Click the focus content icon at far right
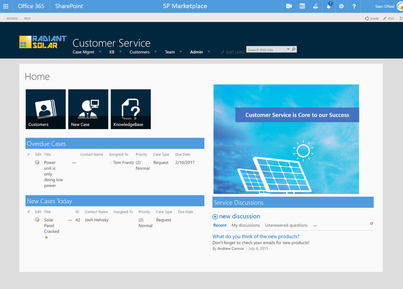The width and height of the screenshot is (403, 289). [401, 18]
